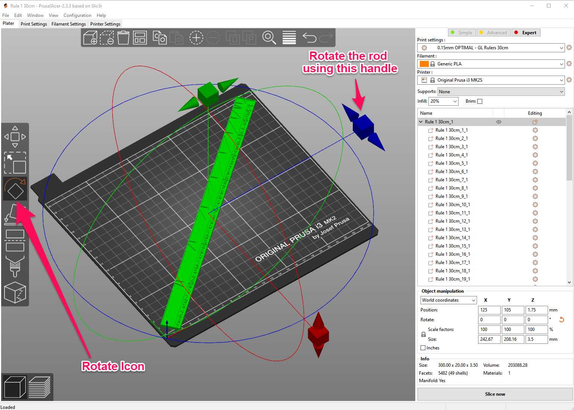Select Rule 1 30cm_15_1 in object list
This screenshot has width=574, height=410.
pyautogui.click(x=453, y=246)
